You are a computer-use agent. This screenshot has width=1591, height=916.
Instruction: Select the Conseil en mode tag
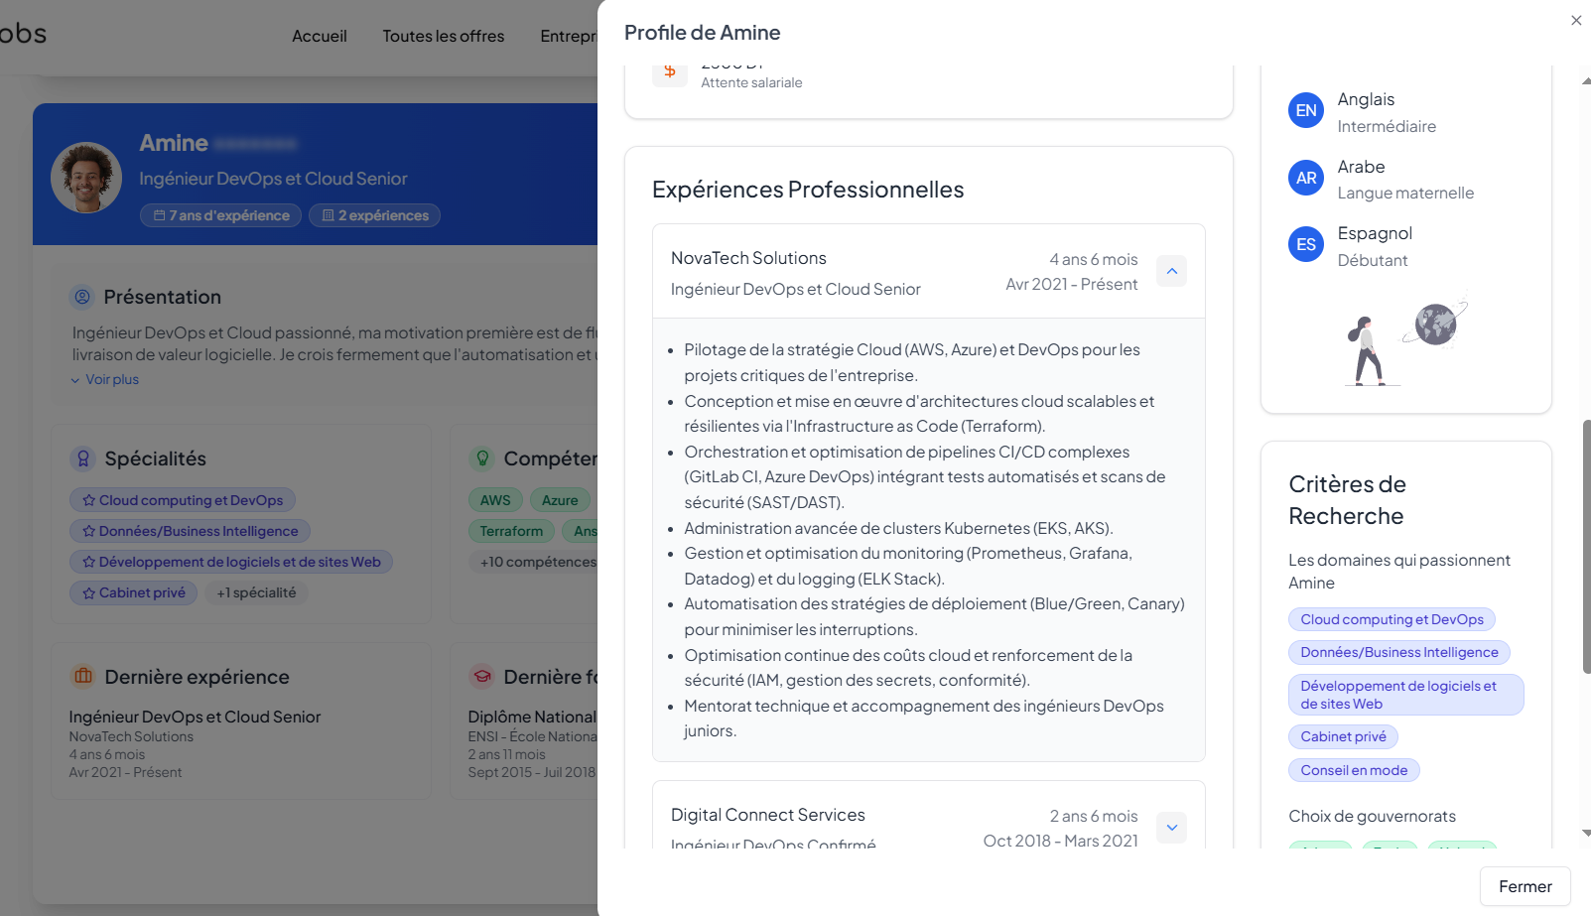1354,770
